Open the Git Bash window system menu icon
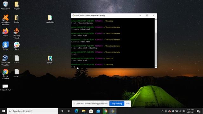 click(73, 16)
